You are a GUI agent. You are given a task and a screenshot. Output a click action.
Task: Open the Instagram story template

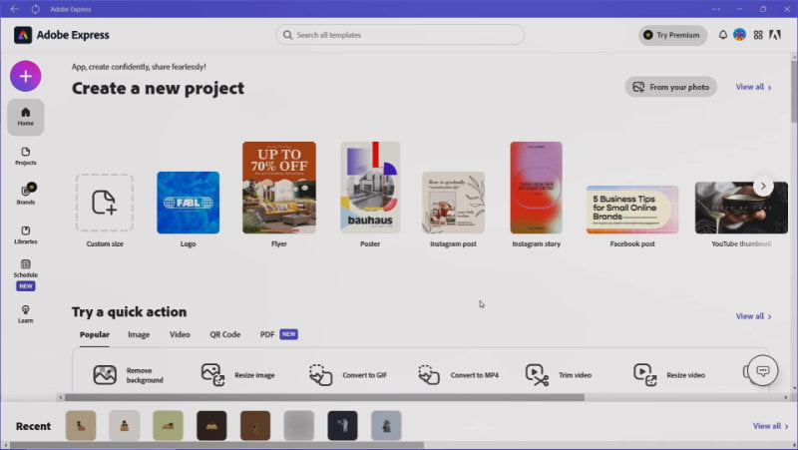[537, 188]
